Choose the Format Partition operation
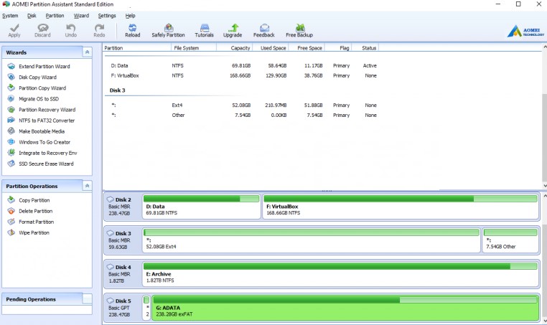The width and height of the screenshot is (547, 325). pyautogui.click(x=36, y=222)
